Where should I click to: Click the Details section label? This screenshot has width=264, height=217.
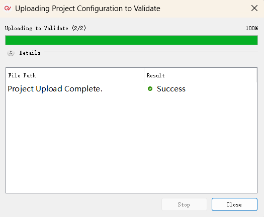click(x=30, y=53)
